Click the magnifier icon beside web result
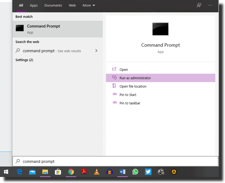The width and height of the screenshot is (225, 183). (x=18, y=51)
